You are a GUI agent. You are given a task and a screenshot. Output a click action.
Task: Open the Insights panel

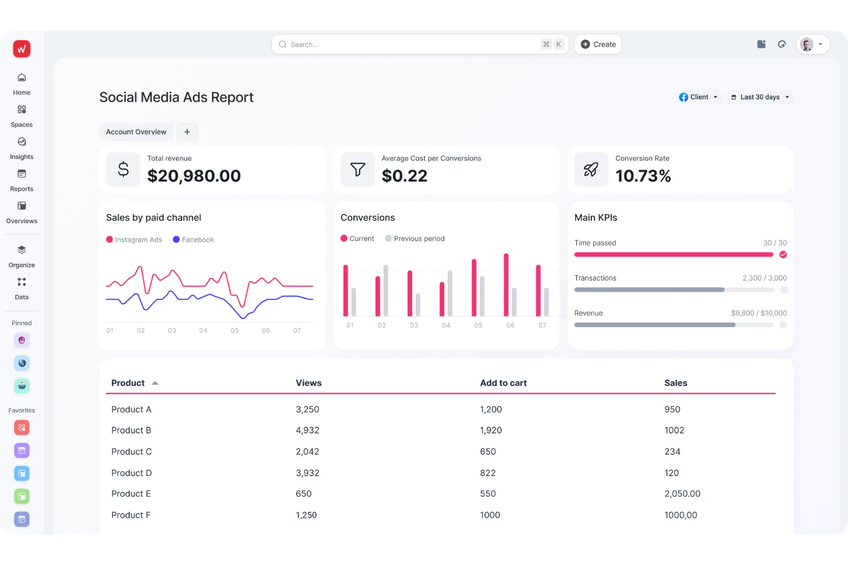pos(21,147)
